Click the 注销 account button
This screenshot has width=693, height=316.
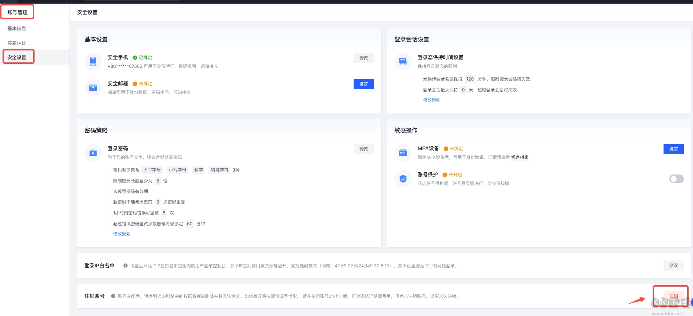click(x=673, y=296)
